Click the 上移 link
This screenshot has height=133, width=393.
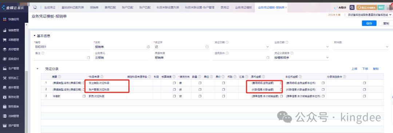pyautogui.click(x=354, y=69)
